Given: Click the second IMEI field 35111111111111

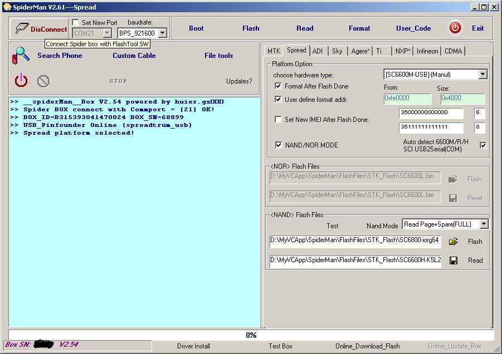Looking at the screenshot, I should (431, 127).
